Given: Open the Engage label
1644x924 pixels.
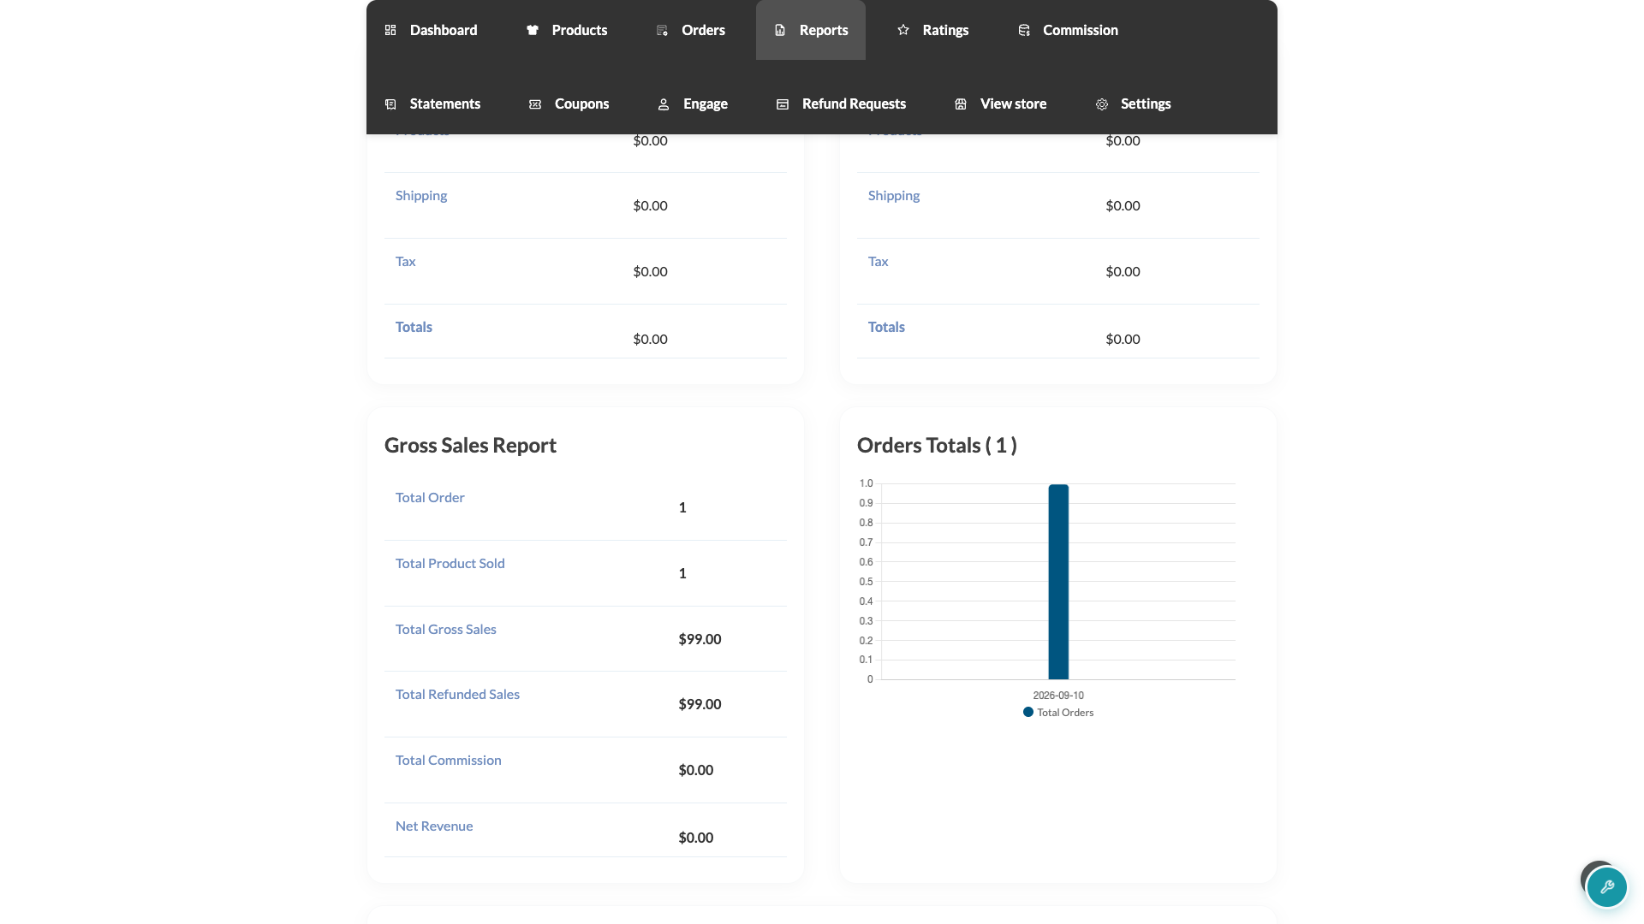Looking at the screenshot, I should 706,104.
